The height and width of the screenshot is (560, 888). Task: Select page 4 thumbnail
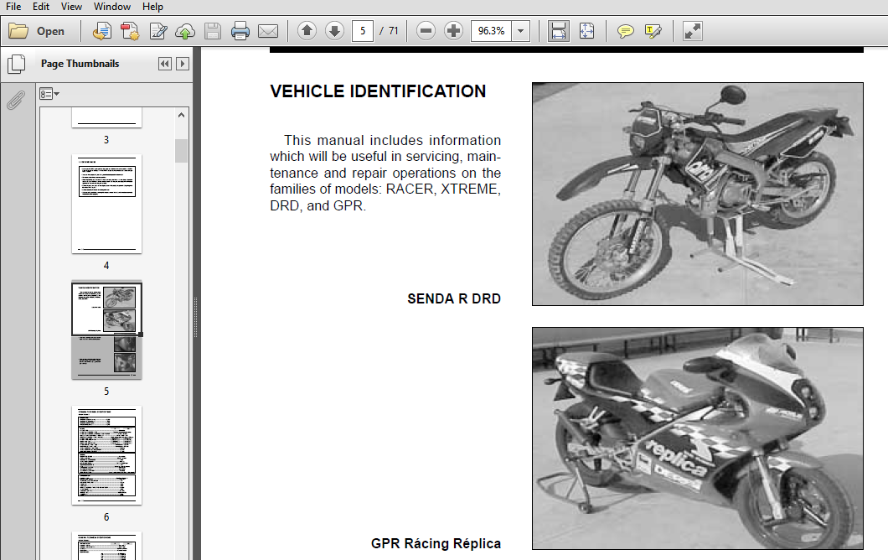pos(106,204)
